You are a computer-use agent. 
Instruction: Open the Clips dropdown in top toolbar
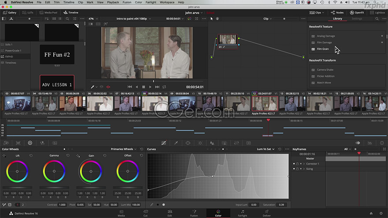[317, 13]
